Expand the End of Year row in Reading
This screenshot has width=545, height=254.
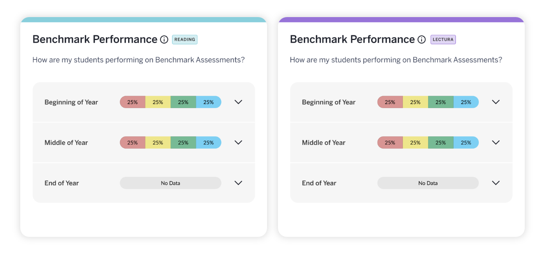238,183
